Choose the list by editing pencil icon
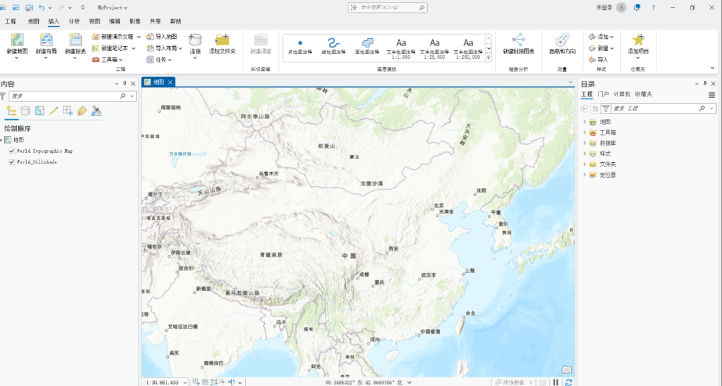This screenshot has width=722, height=386. pyautogui.click(x=54, y=111)
